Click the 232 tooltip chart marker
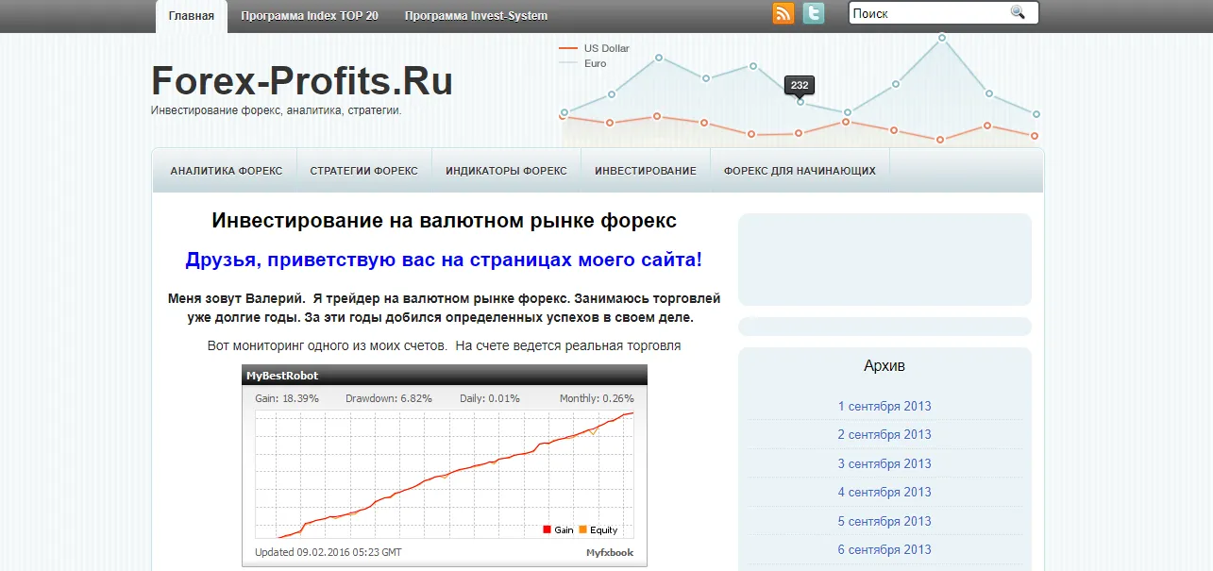The height and width of the screenshot is (571, 1213). 800,85
